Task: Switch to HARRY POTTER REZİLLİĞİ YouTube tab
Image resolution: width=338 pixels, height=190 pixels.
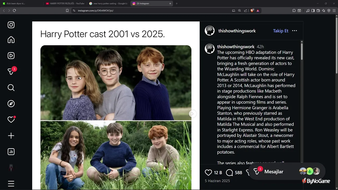Action: 65,3
